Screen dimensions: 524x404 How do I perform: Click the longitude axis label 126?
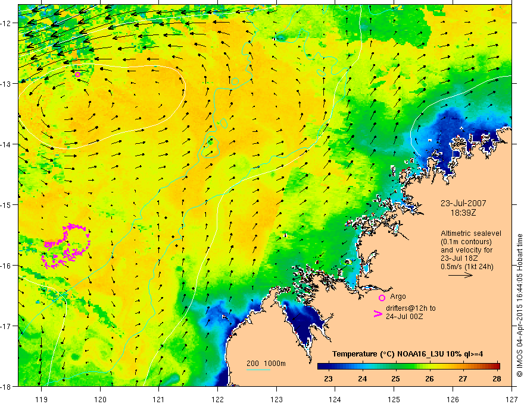(x=453, y=399)
